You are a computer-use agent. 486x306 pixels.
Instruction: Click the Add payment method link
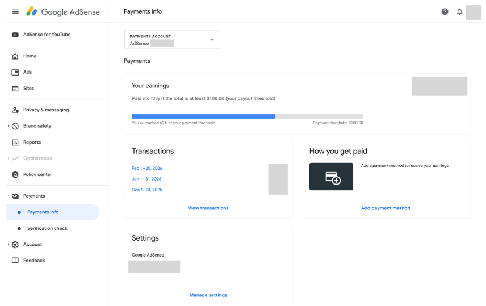click(x=386, y=208)
